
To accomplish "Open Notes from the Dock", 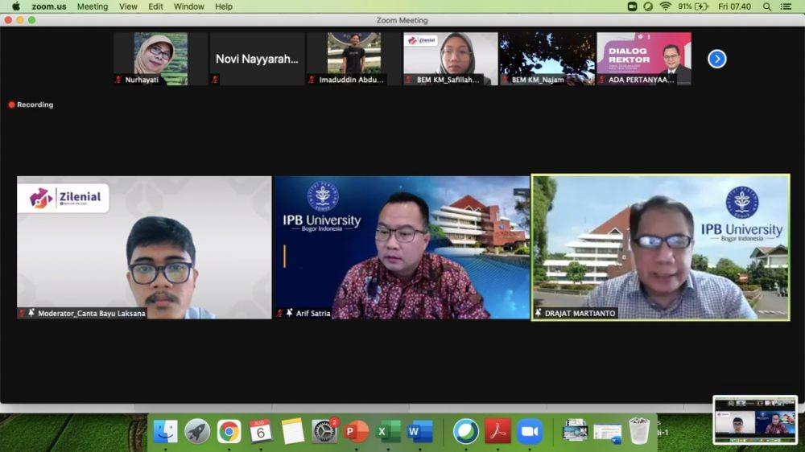I will [x=293, y=431].
